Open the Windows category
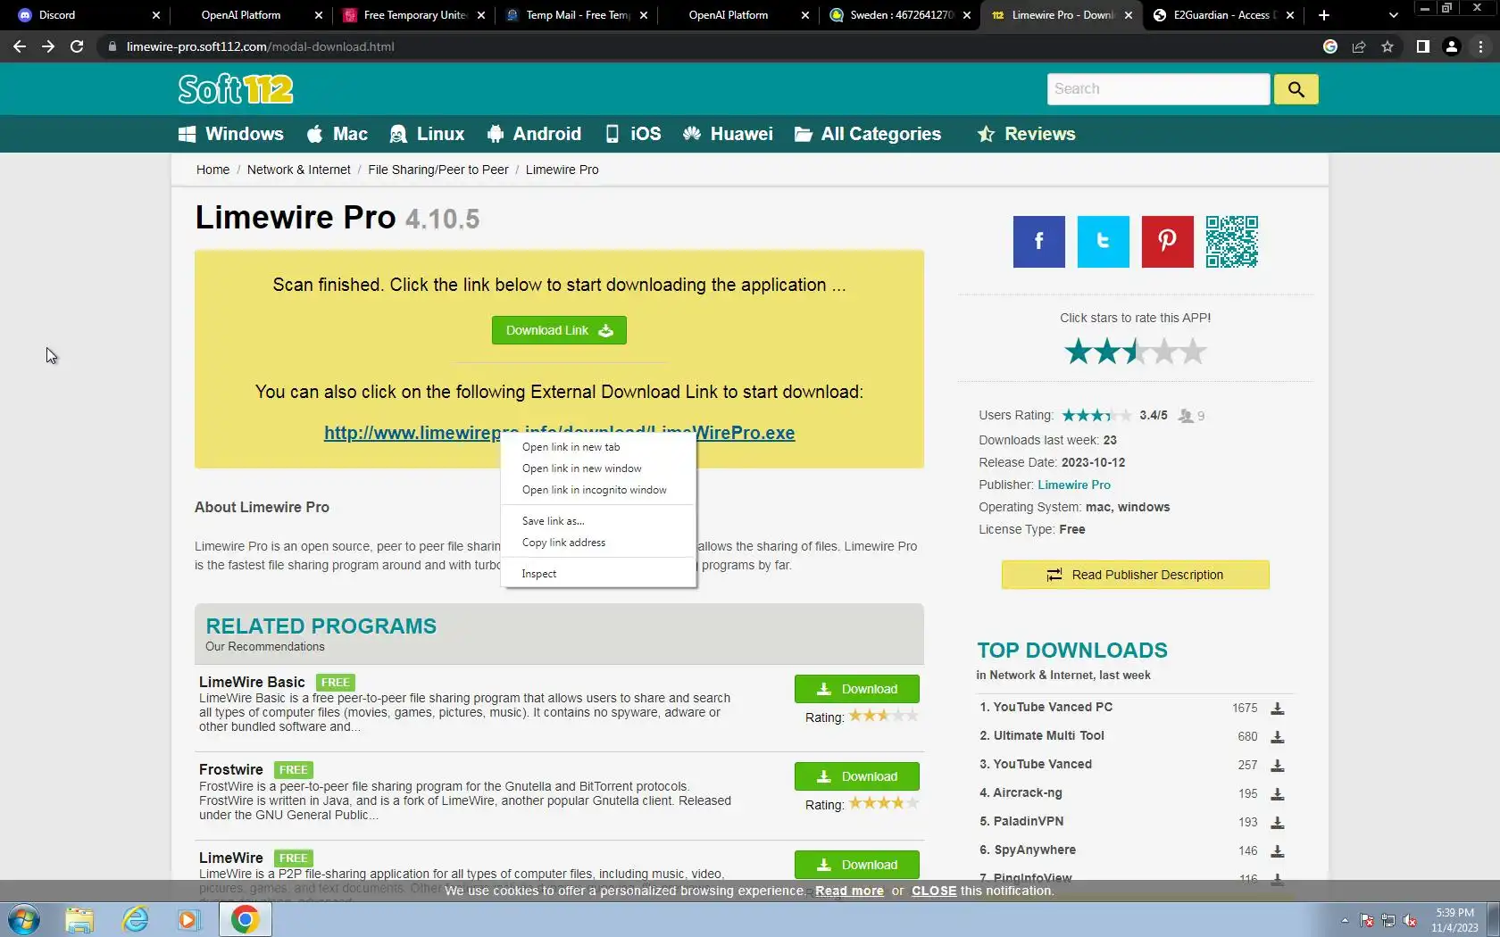 tap(230, 134)
